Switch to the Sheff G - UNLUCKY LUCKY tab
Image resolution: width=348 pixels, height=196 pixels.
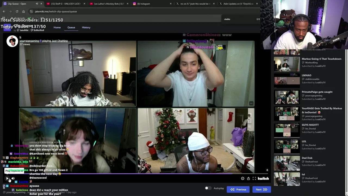tap(66, 4)
